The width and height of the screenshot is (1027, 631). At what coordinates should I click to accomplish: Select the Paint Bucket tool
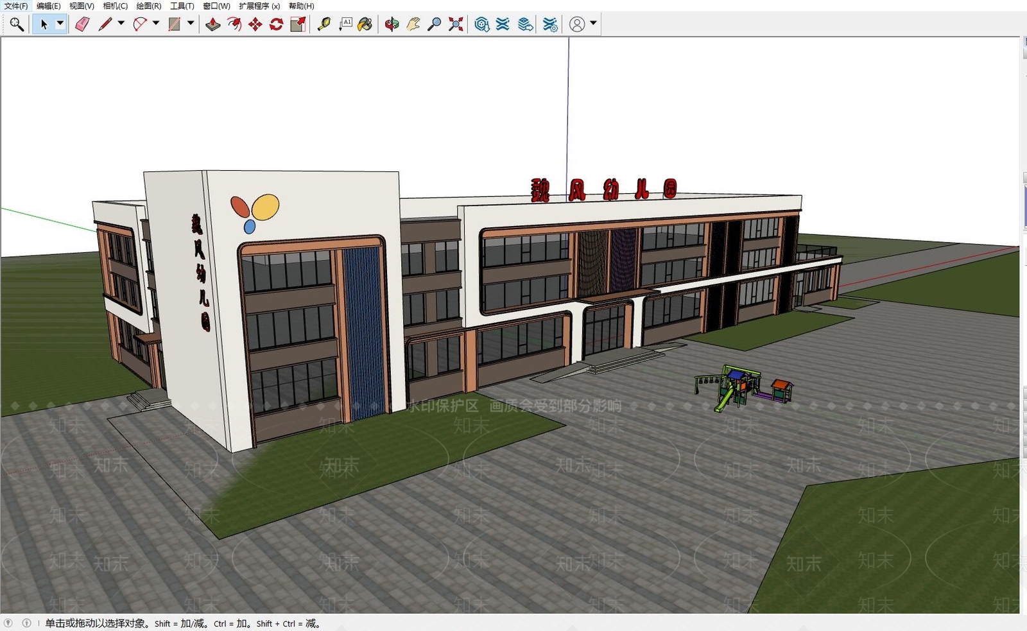click(x=365, y=24)
